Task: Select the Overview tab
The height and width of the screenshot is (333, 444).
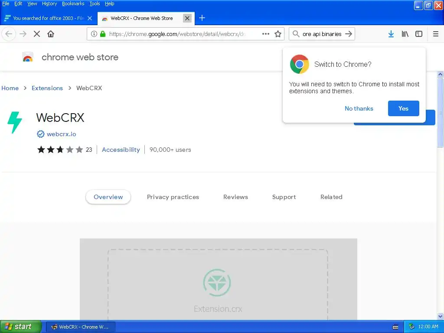Action: point(108,197)
